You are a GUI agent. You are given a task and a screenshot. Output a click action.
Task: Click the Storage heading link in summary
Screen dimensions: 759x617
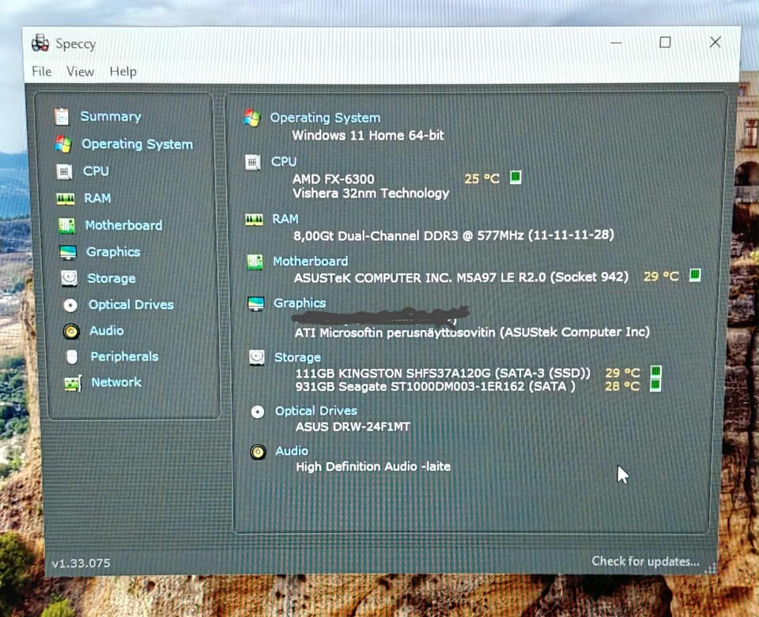point(298,357)
